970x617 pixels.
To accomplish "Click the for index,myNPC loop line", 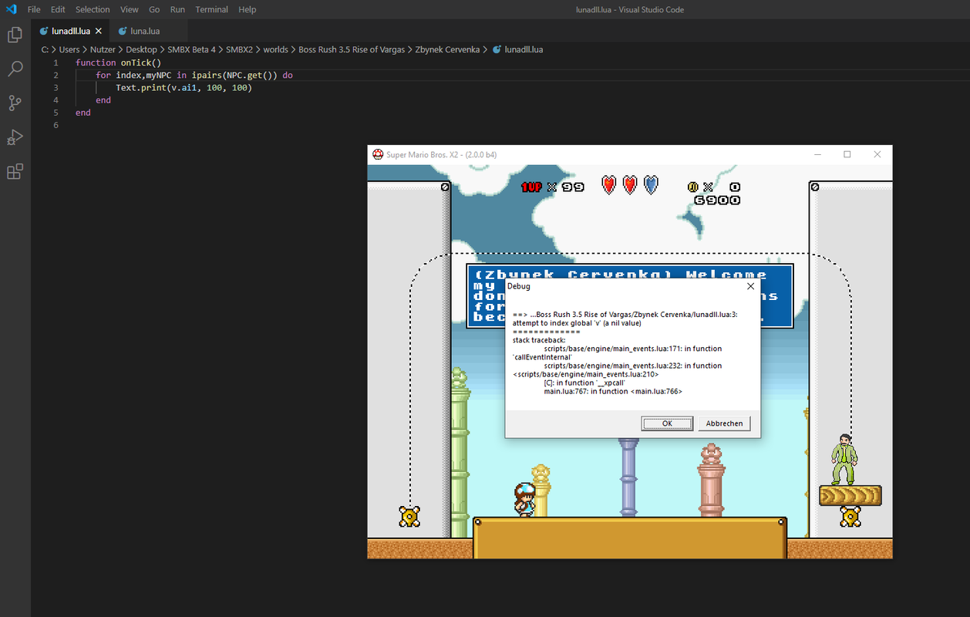I will [194, 75].
